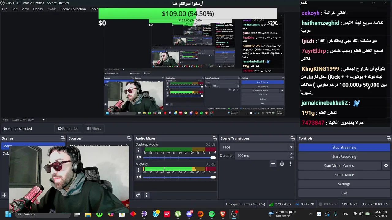Open EA app from the taskbar
Screen dimensions: 392x220
(200, 214)
